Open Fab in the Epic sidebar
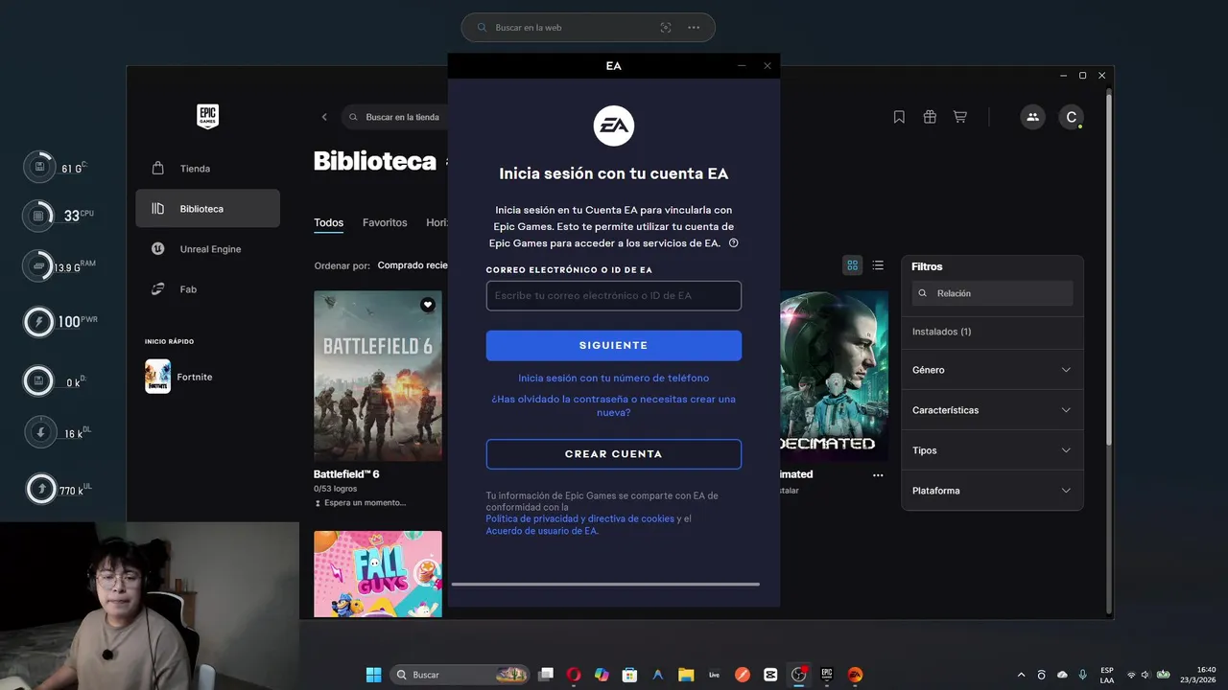1228x690 pixels. coord(207,289)
